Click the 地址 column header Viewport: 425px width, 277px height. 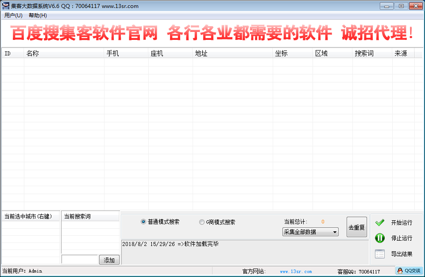[232, 54]
